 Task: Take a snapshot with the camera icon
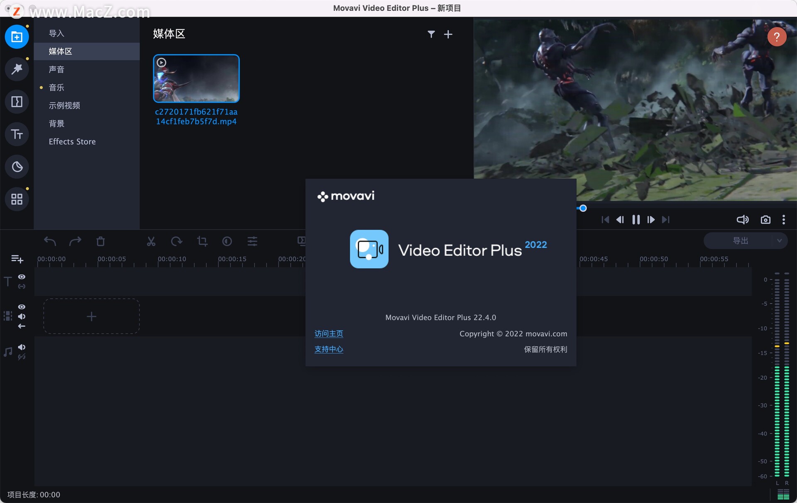[x=766, y=220]
